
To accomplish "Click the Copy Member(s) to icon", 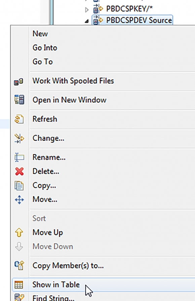I will pyautogui.click(x=19, y=265).
